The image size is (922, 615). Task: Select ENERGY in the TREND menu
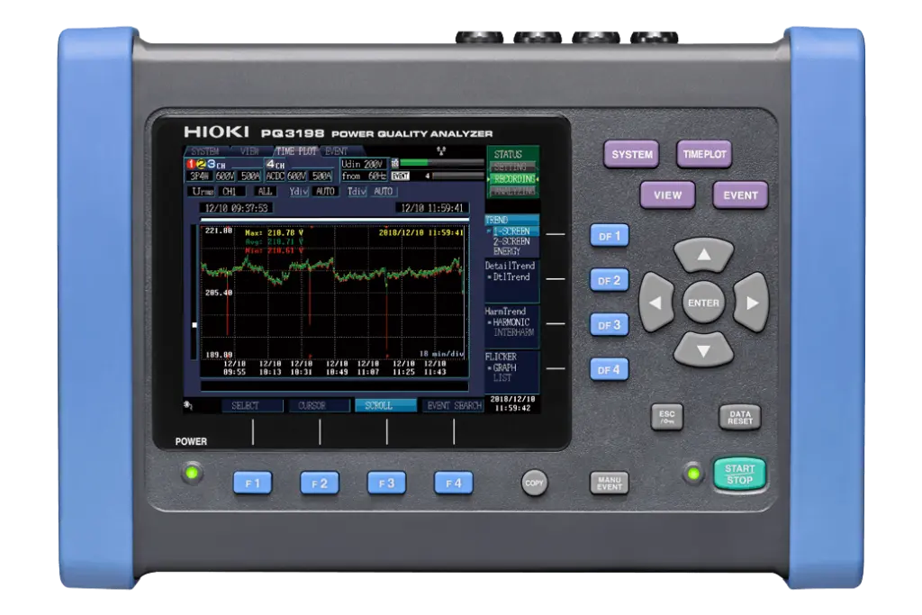click(x=506, y=251)
